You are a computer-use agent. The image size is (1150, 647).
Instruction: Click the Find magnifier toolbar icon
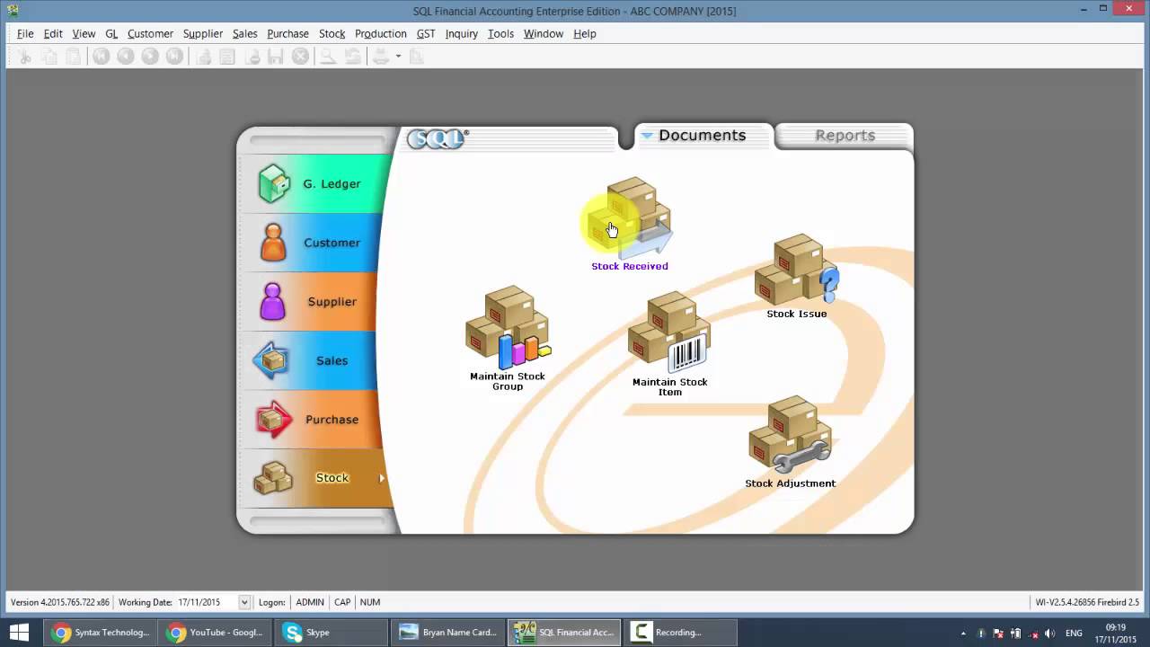tap(329, 57)
